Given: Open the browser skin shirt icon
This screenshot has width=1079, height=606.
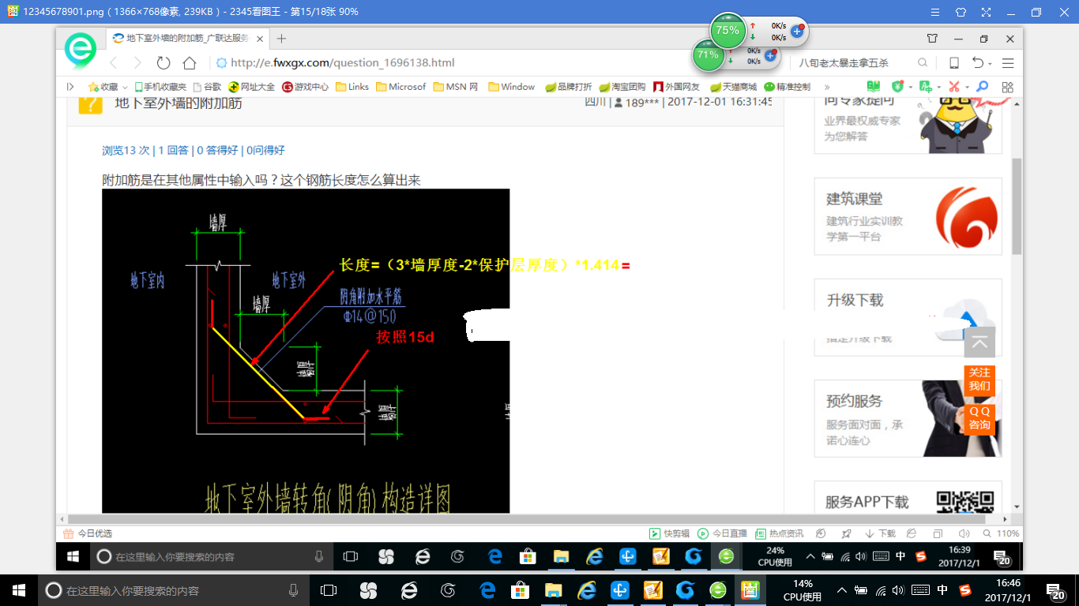Looking at the screenshot, I should [x=932, y=38].
